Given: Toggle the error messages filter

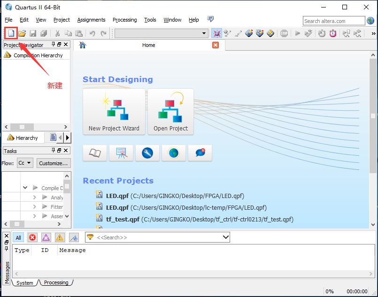Looking at the screenshot, I should pos(32,237).
